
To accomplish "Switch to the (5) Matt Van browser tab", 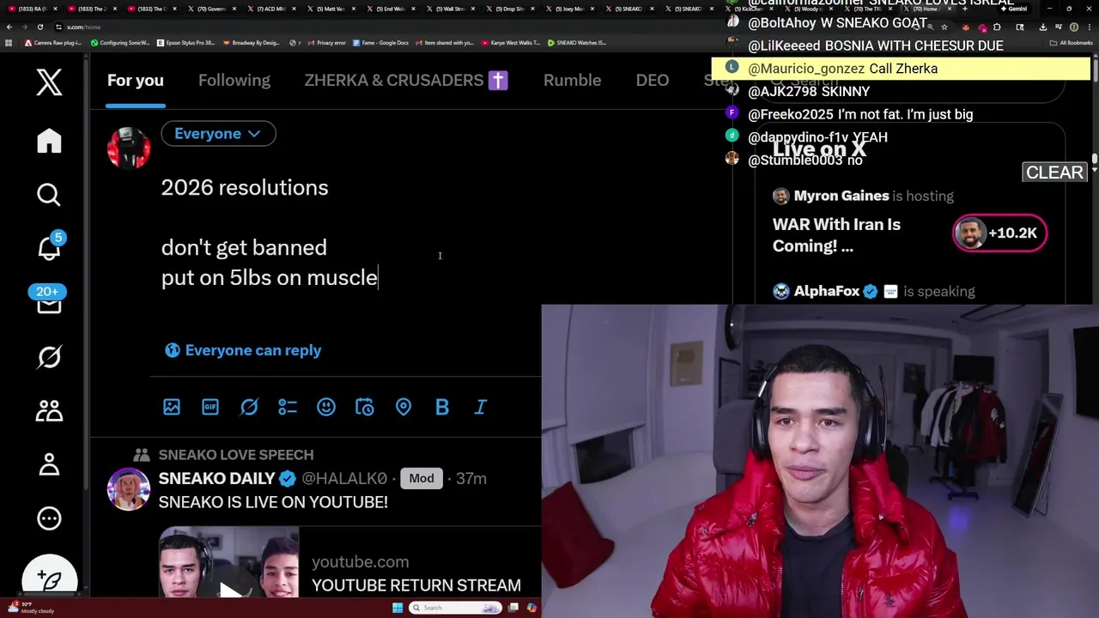I will tap(331, 9).
